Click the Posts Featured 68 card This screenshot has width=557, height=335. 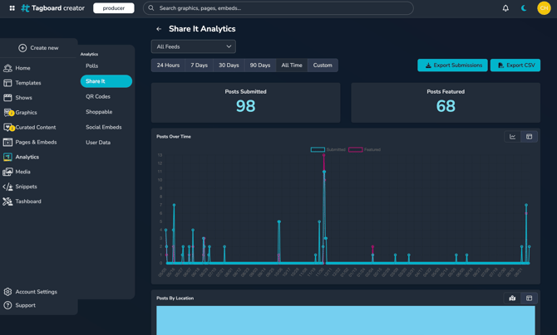pos(446,103)
